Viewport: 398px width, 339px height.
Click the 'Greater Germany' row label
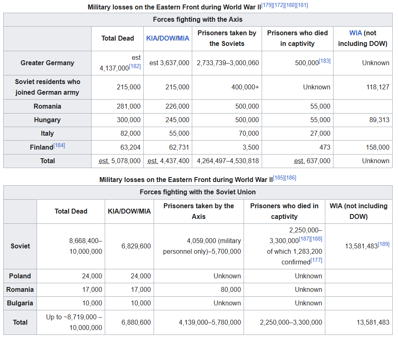click(48, 63)
